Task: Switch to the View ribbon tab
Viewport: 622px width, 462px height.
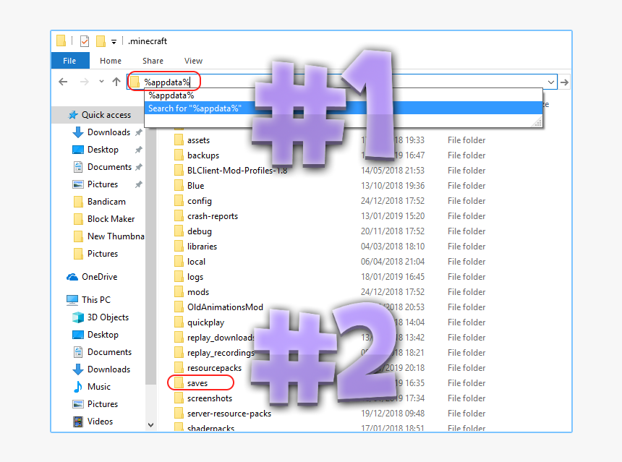Action: tap(192, 61)
